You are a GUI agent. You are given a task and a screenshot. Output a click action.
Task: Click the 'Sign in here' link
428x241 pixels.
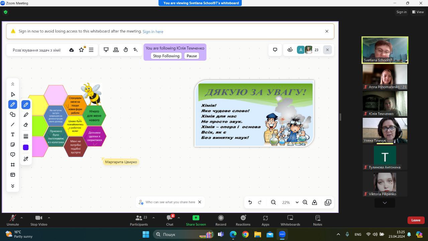153,31
